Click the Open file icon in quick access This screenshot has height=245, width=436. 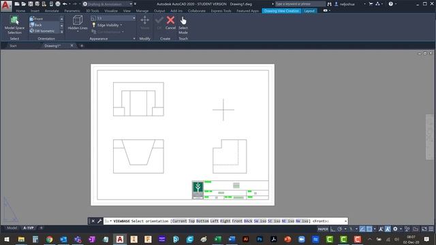(x=24, y=4)
